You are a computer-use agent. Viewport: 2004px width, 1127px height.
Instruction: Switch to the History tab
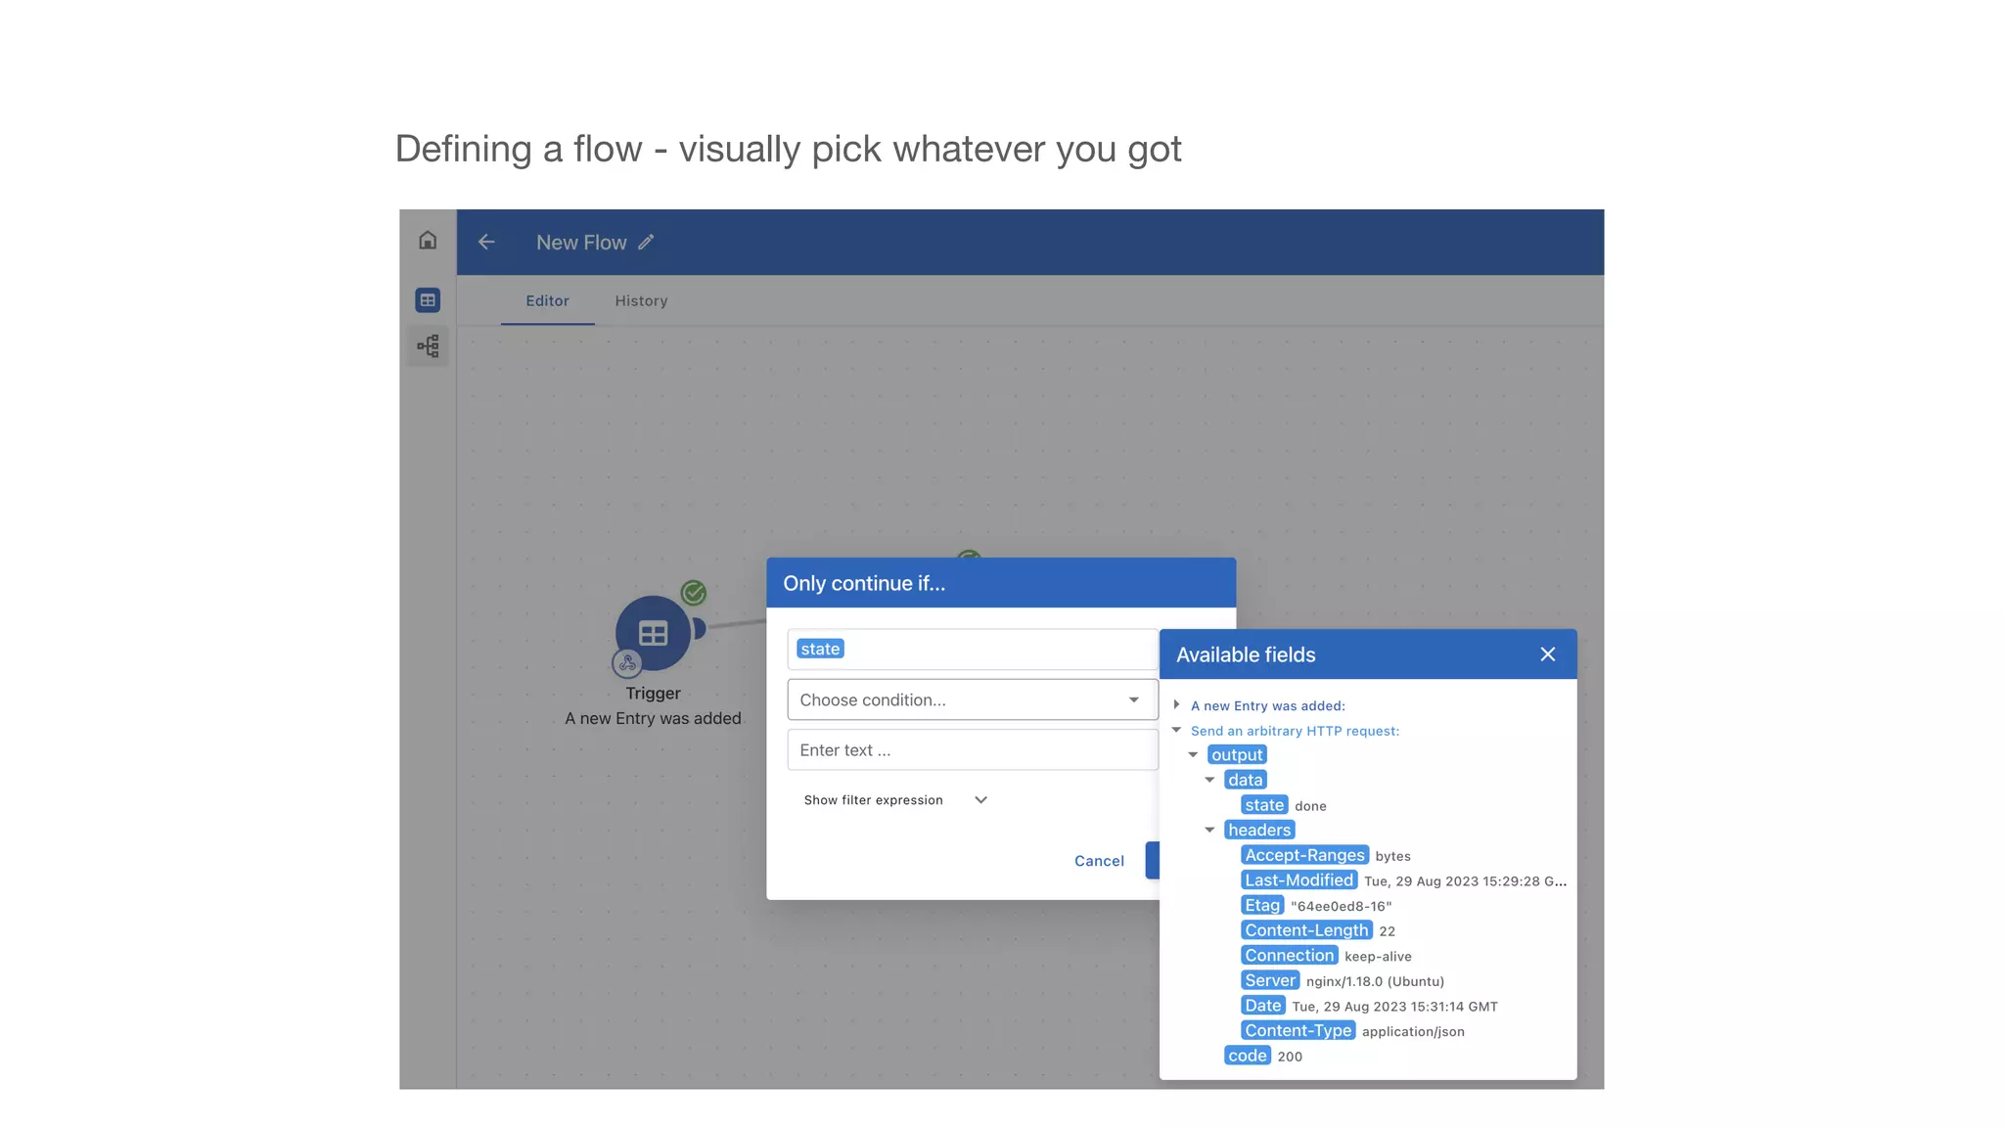pos(641,301)
